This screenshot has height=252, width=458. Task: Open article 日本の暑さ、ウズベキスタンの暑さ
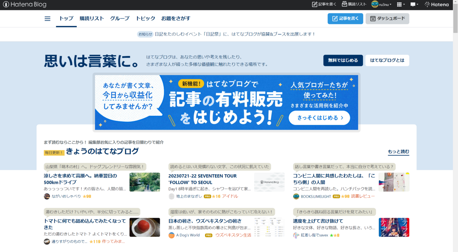(205, 221)
